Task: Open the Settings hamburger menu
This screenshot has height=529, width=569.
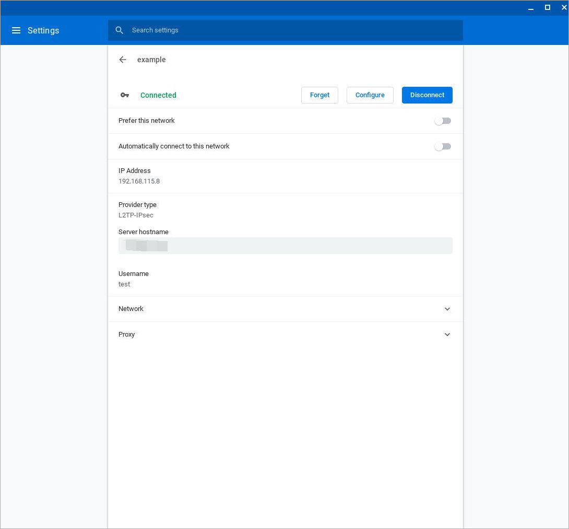Action: click(x=16, y=30)
